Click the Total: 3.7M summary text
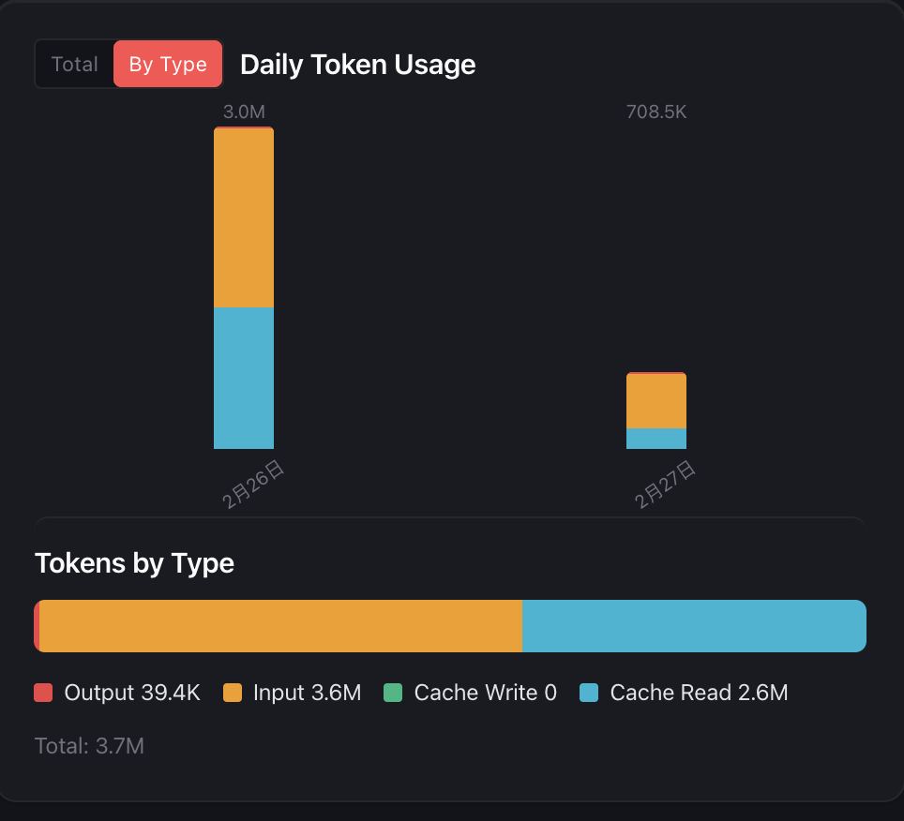This screenshot has height=821, width=904. (x=89, y=746)
